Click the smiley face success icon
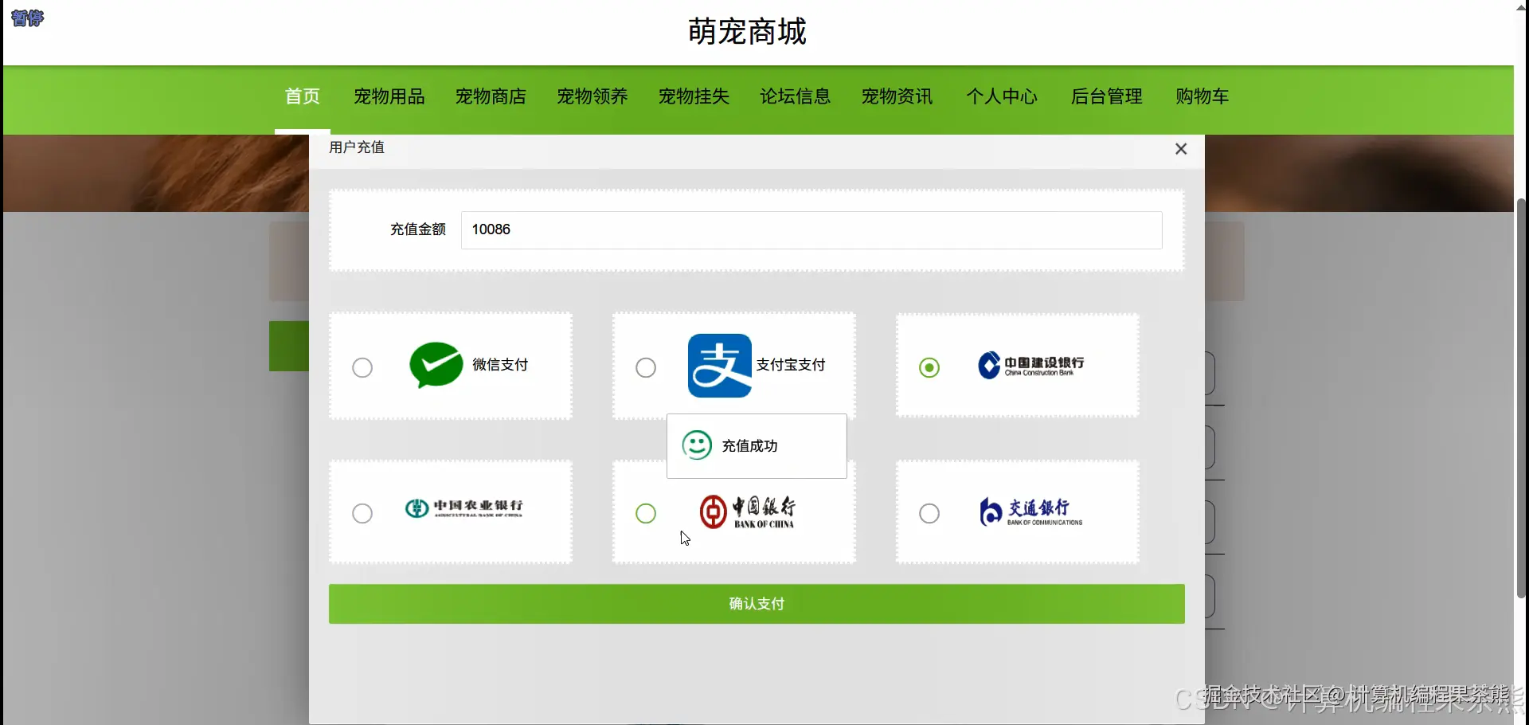Image resolution: width=1529 pixels, height=725 pixels. coord(697,445)
